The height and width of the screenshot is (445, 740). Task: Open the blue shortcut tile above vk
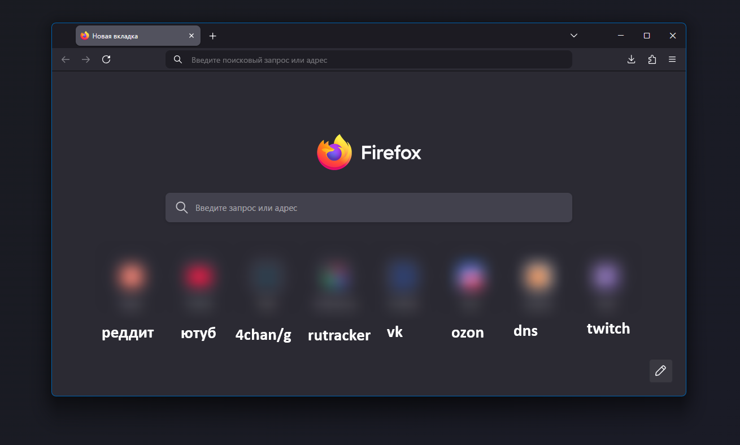(x=403, y=277)
